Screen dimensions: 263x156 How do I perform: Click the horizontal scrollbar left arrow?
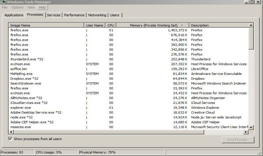[11, 132]
